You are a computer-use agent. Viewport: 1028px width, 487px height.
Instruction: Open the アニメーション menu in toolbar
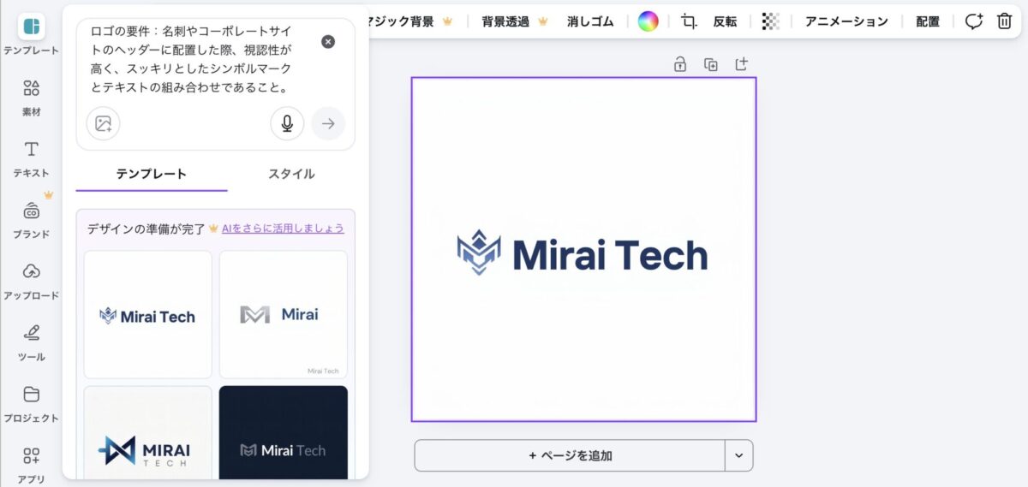846,21
